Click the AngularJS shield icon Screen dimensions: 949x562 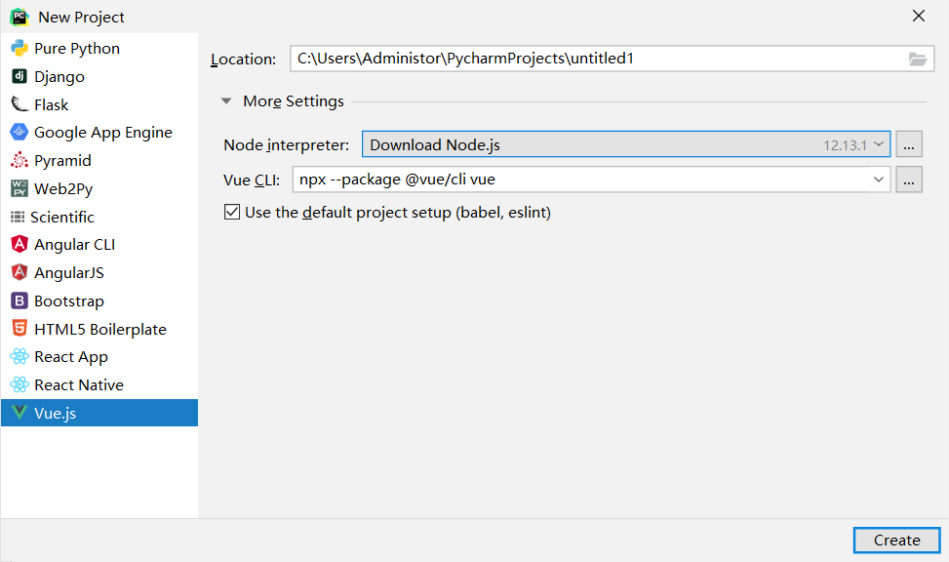pos(20,272)
